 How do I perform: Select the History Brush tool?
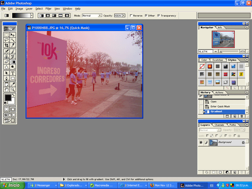[13, 57]
